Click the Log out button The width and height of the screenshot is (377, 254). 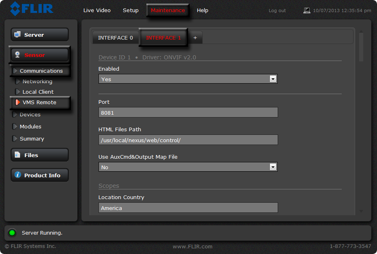tap(277, 10)
